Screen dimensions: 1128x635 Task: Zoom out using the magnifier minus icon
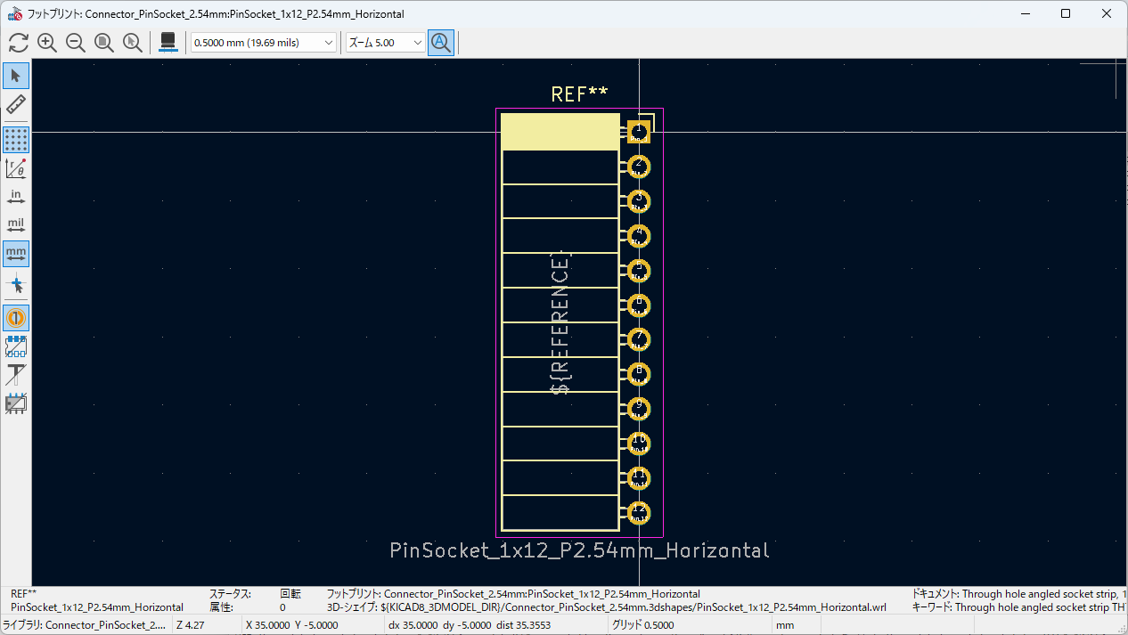click(x=76, y=43)
